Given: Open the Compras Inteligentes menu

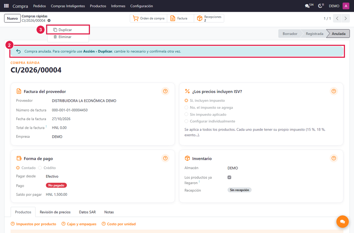Looking at the screenshot, I should pyautogui.click(x=68, y=6).
